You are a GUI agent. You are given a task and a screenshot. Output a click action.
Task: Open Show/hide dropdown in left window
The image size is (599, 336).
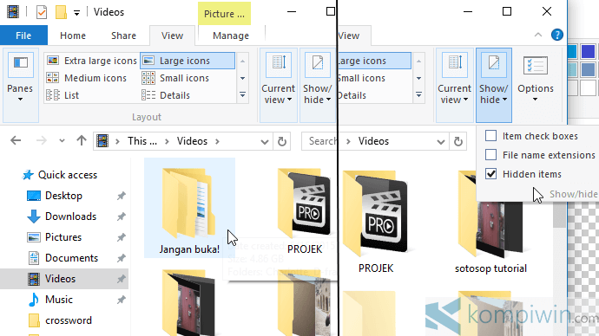[317, 85]
